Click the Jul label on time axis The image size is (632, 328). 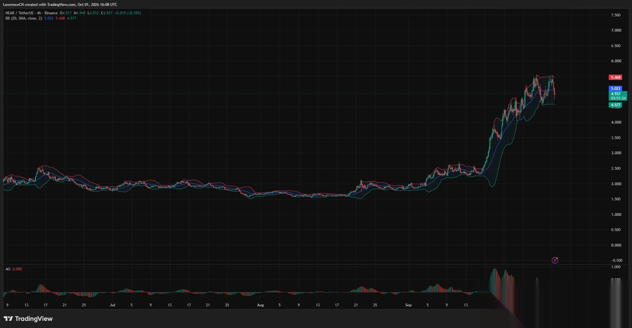click(112, 305)
